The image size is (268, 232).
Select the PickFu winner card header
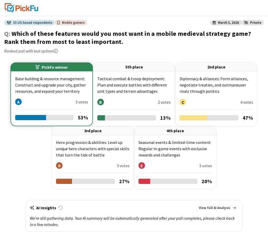click(x=52, y=67)
